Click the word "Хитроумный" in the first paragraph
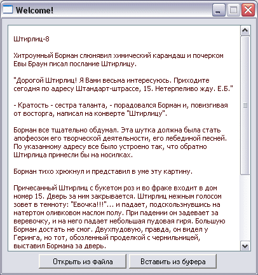258x275 pixels. (33, 55)
